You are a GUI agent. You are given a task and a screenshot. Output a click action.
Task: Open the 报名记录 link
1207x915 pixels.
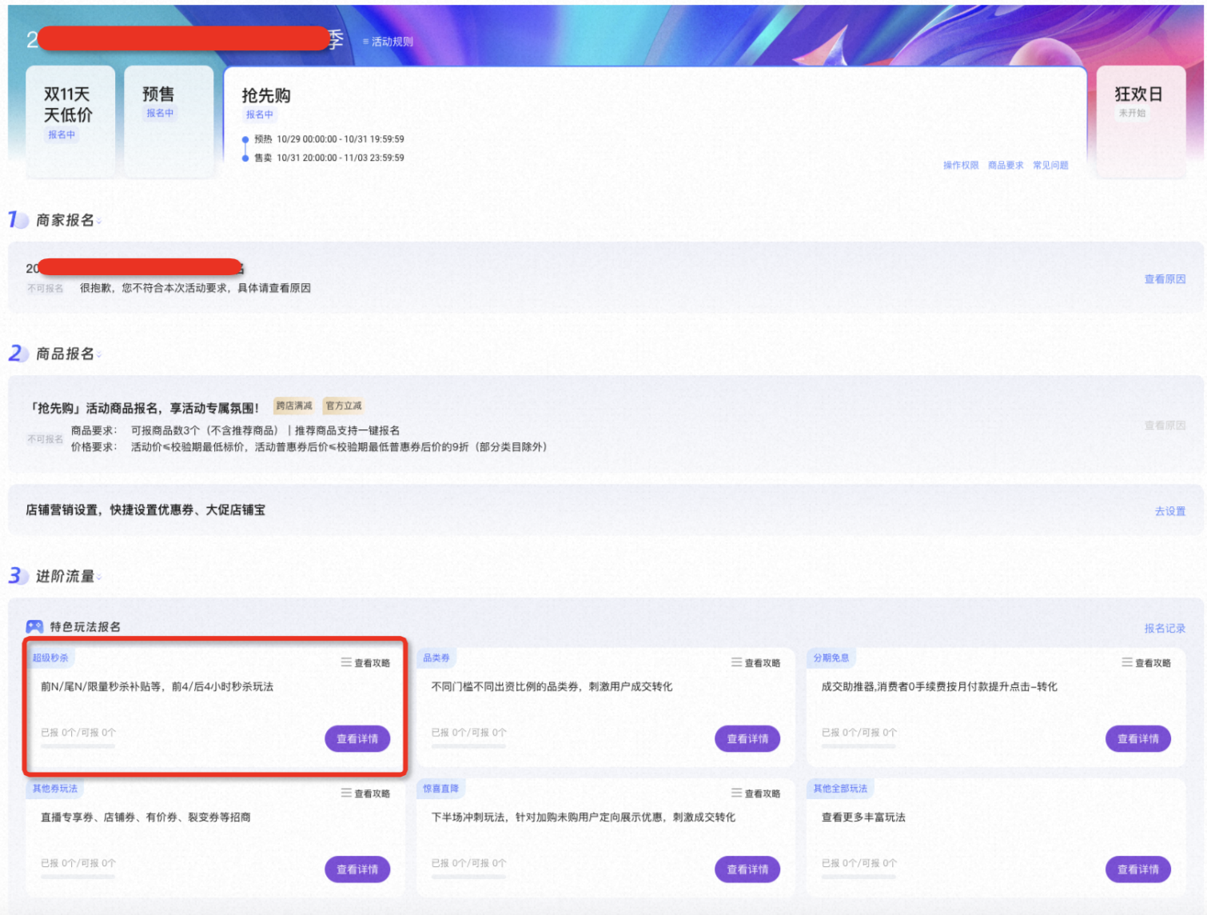[1165, 629]
